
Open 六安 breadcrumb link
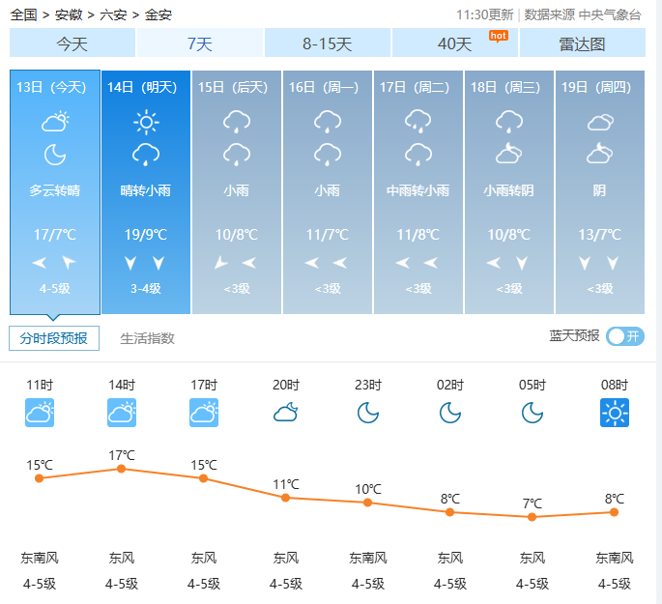click(x=113, y=14)
